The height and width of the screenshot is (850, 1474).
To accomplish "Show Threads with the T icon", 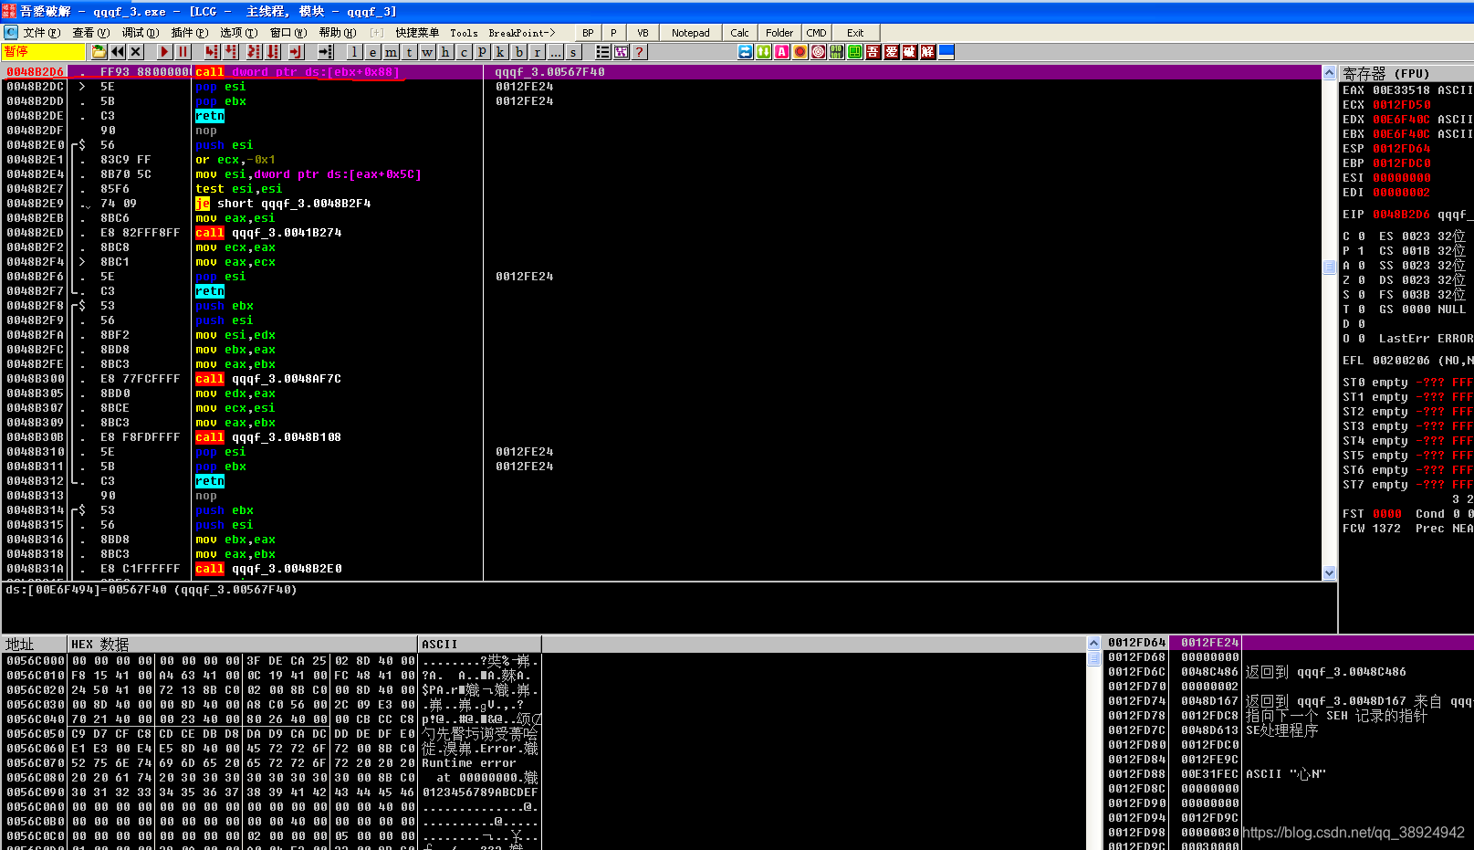I will click(409, 52).
